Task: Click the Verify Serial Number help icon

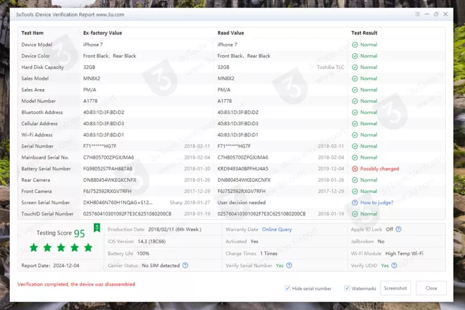Action: pyautogui.click(x=289, y=266)
